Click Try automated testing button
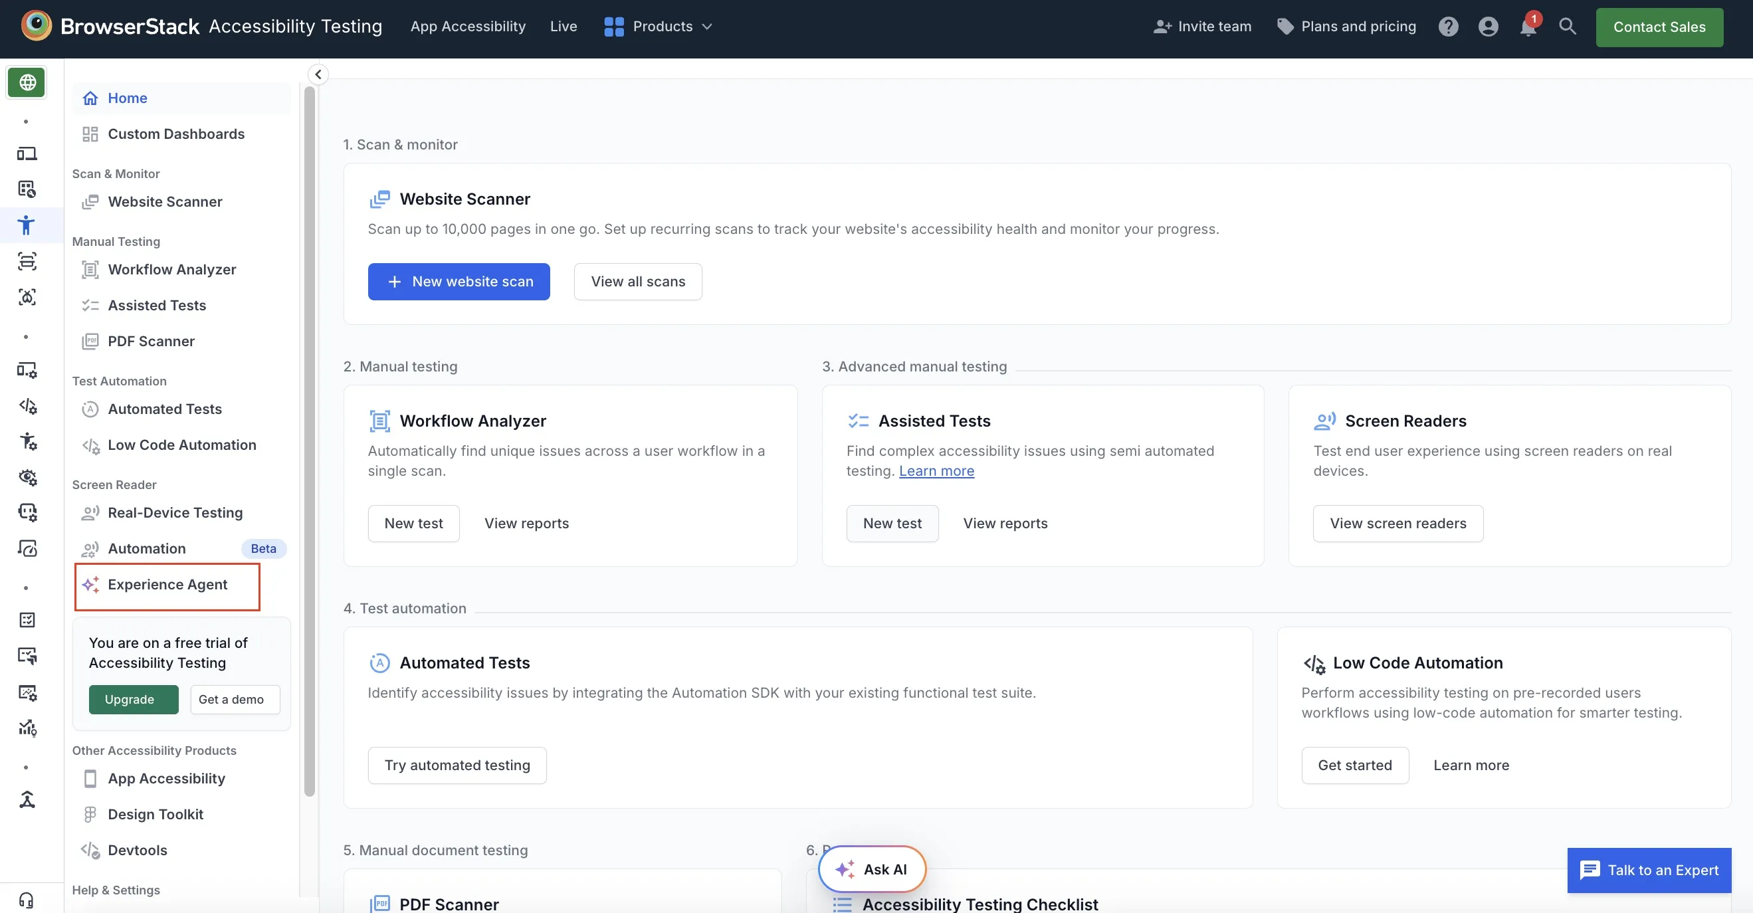This screenshot has width=1753, height=913. [457, 765]
